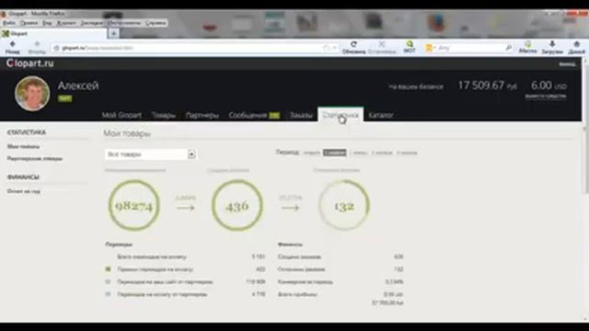Switch to the Партнеры tab
This screenshot has width=589, height=331.
point(202,115)
